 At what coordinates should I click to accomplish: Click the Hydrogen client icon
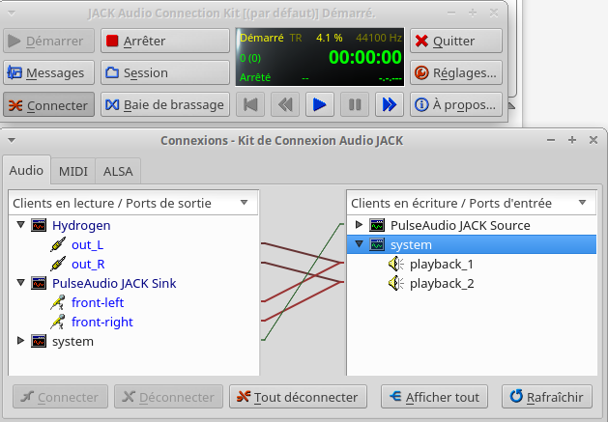pyautogui.click(x=39, y=225)
